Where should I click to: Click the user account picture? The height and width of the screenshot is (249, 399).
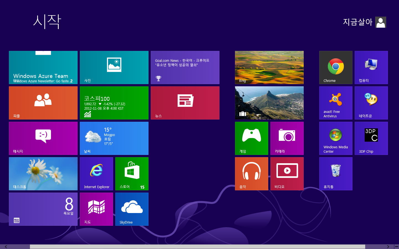tap(380, 22)
